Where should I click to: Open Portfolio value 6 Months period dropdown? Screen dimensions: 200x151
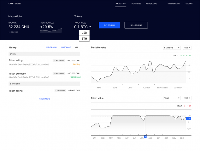[x=172, y=48]
